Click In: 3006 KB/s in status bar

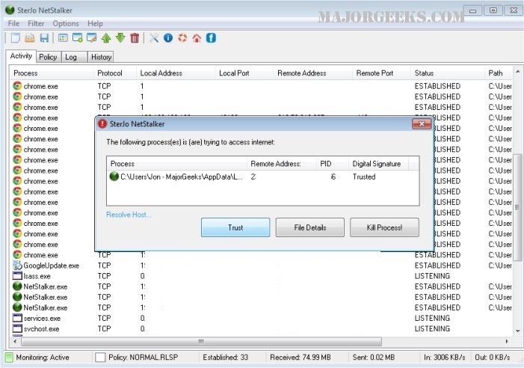click(x=445, y=358)
